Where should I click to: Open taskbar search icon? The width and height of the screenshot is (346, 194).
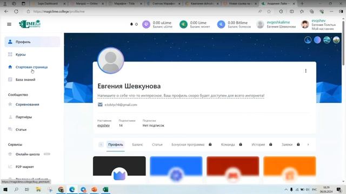[x=16, y=190]
